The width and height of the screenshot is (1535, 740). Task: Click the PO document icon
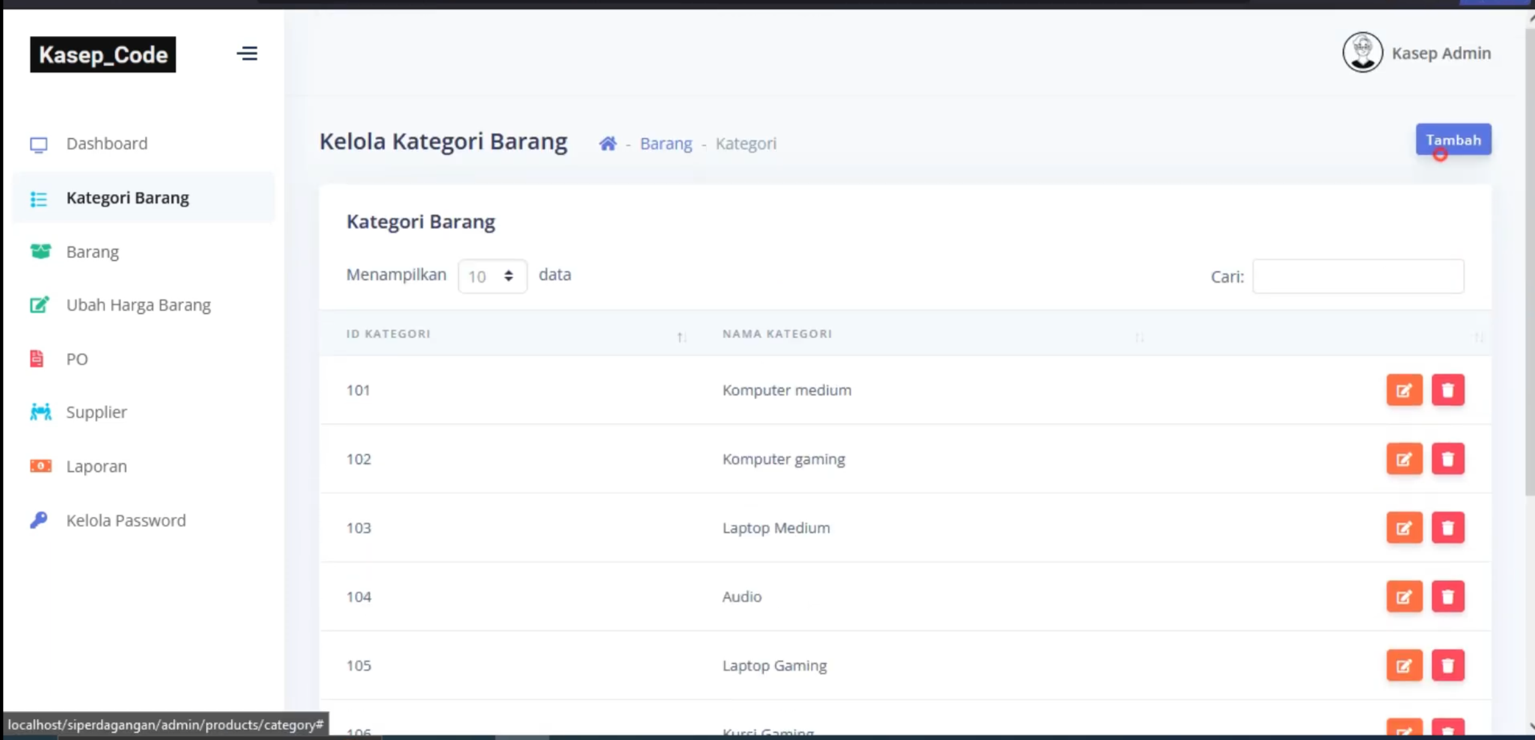pos(37,359)
